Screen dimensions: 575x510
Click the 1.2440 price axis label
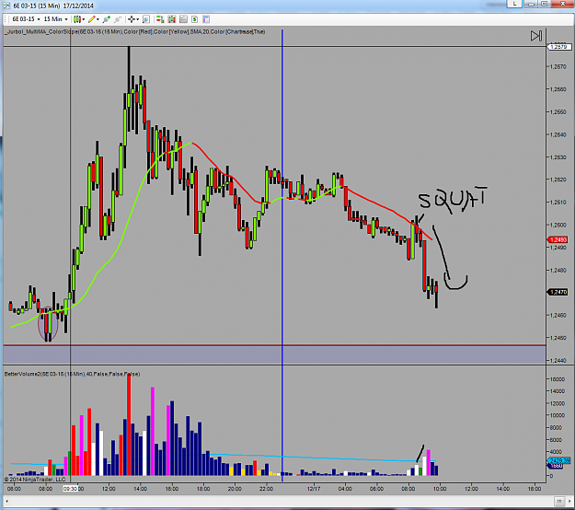(x=558, y=360)
